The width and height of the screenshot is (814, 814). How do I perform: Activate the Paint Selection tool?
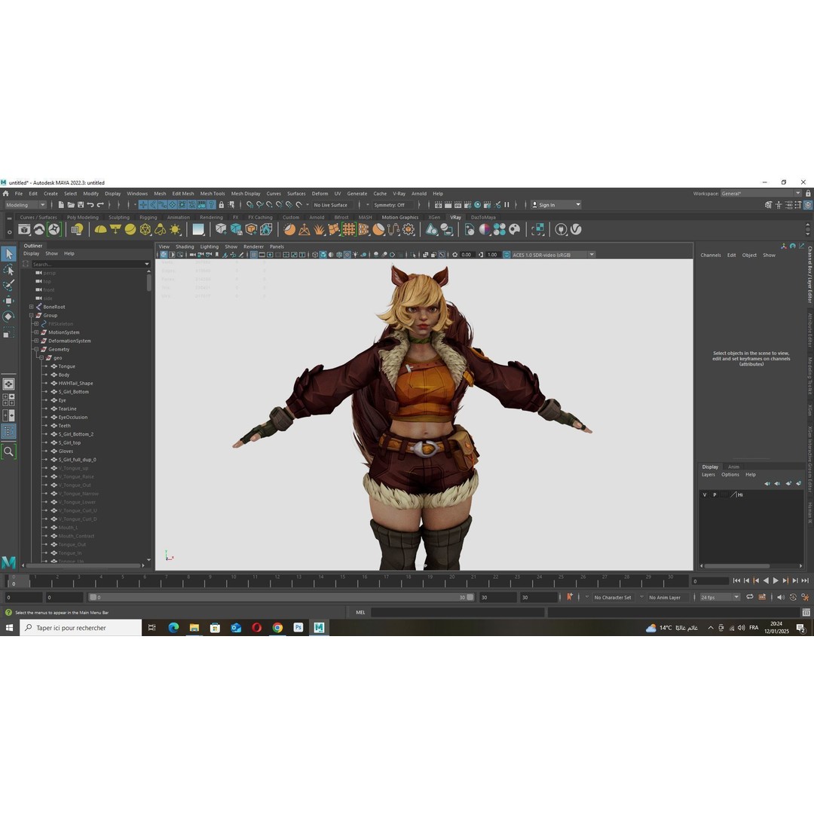point(9,285)
